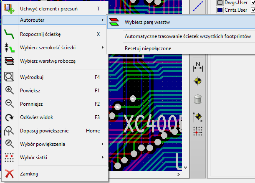Click the dimension tool icon with N
Screen dimensions: 255x183
coord(198,67)
